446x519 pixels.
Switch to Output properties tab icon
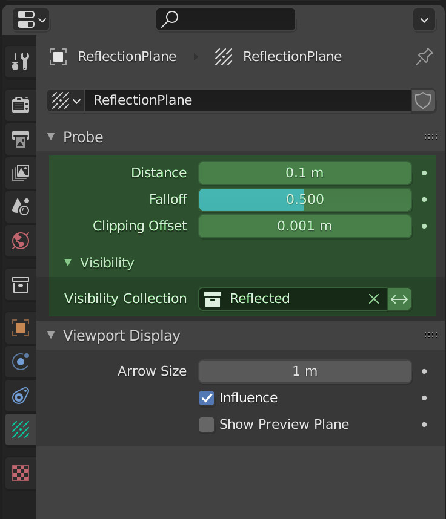[x=21, y=139]
